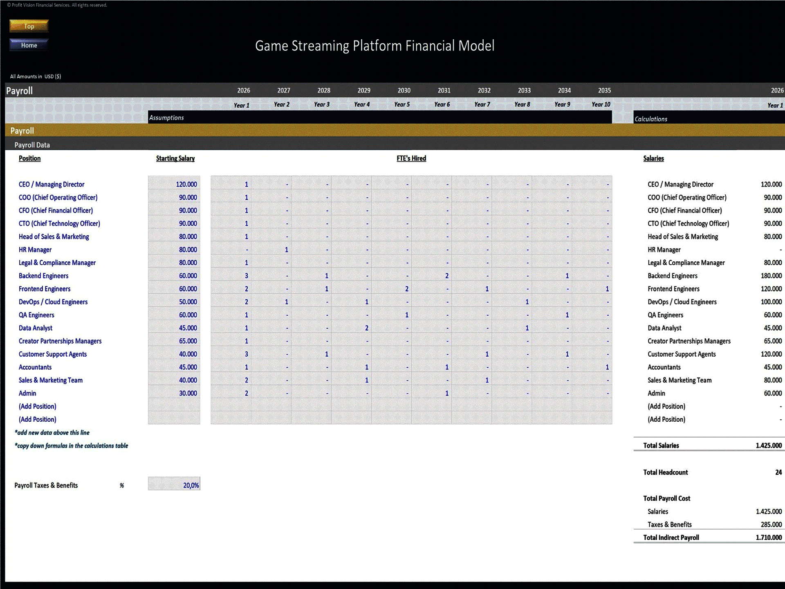Click the first (Add Position) row label
This screenshot has height=589, width=785.
(x=38, y=407)
